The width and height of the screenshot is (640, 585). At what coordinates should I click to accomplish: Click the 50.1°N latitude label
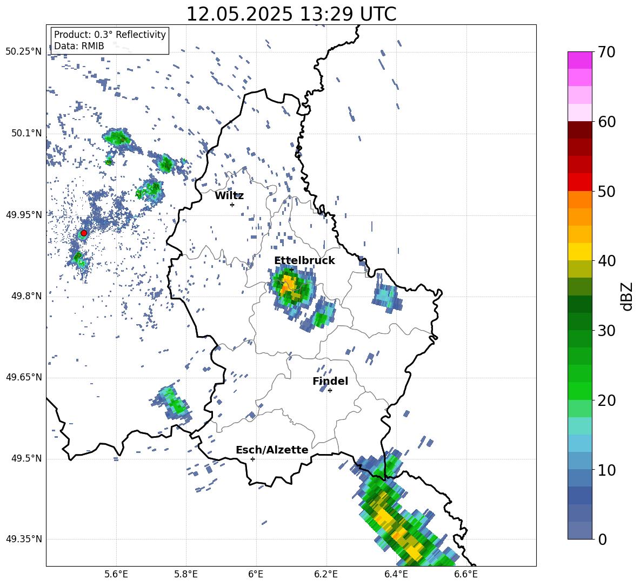pos(27,134)
